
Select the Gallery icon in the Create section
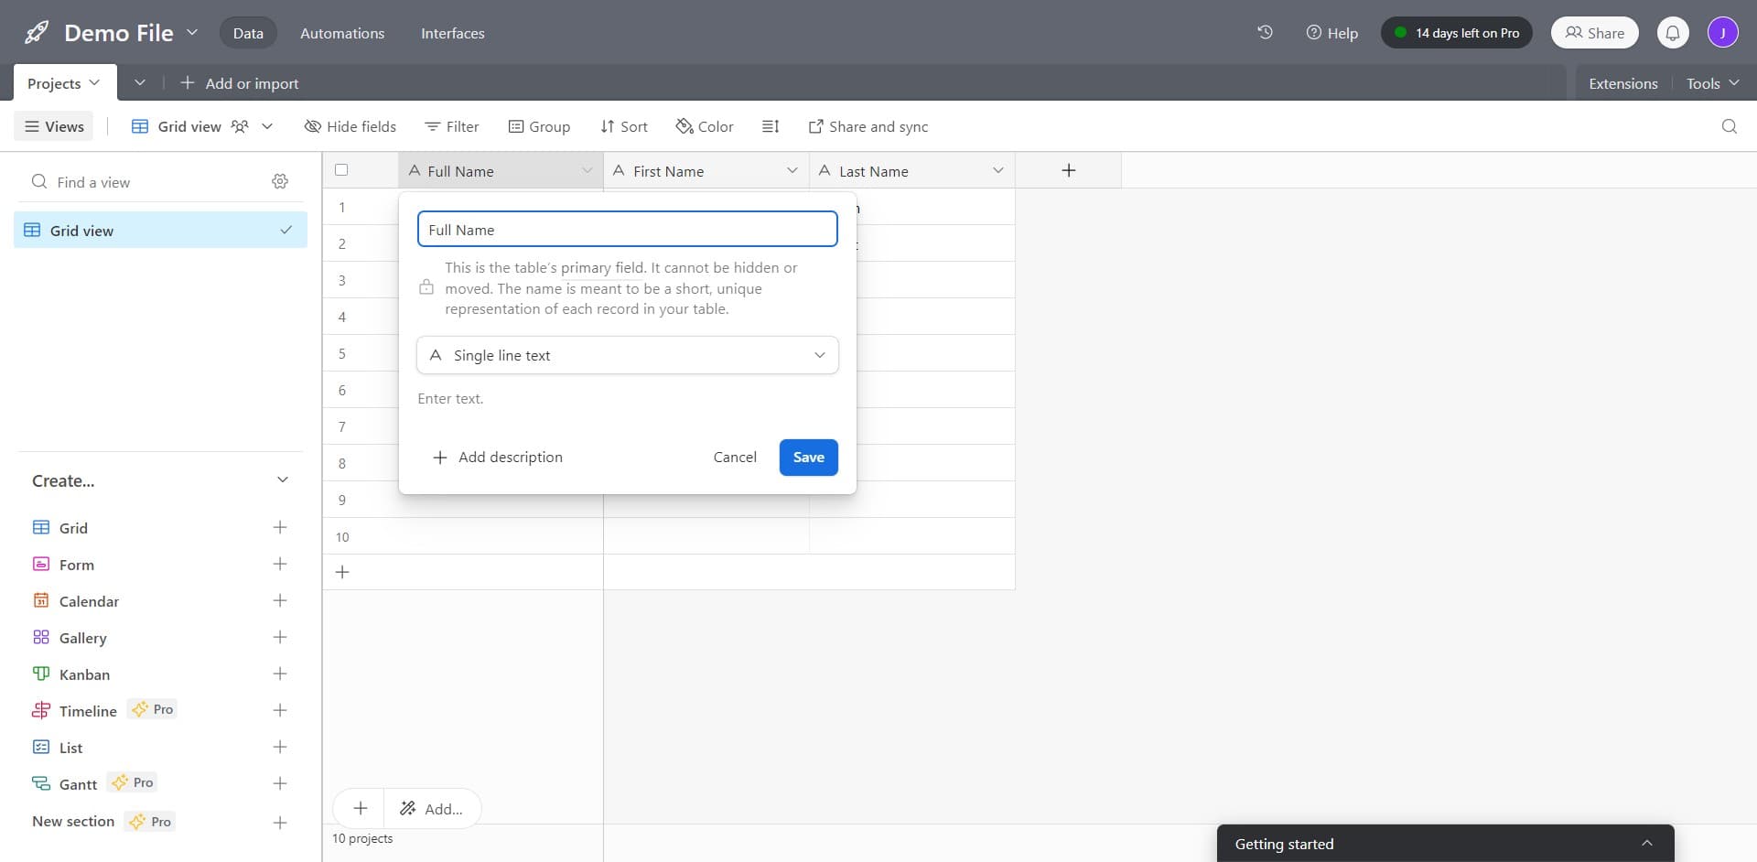tap(41, 638)
